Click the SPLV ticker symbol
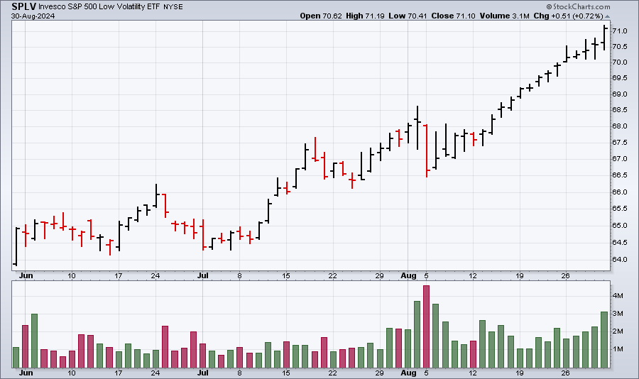This screenshot has width=639, height=379. [x=23, y=6]
